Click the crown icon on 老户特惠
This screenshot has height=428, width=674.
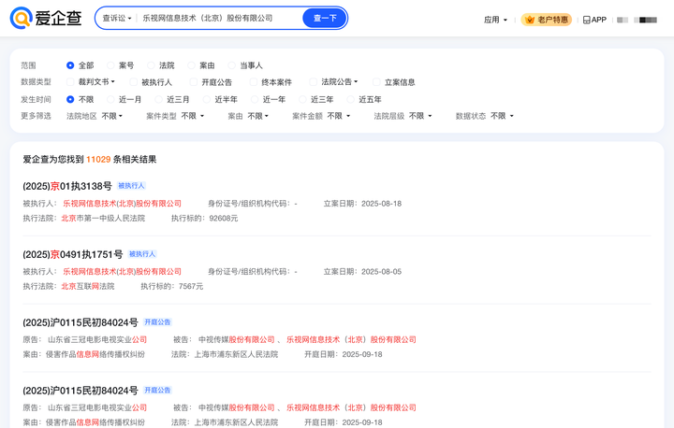click(530, 20)
